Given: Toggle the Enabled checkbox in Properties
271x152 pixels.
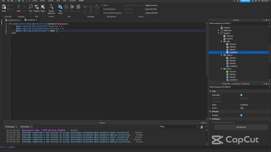Looking at the screenshot, I should pyautogui.click(x=241, y=115).
